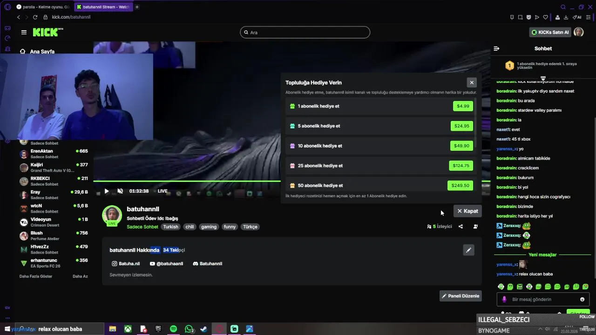The height and width of the screenshot is (335, 596).
Task: Select the funny tag
Action: tap(230, 227)
